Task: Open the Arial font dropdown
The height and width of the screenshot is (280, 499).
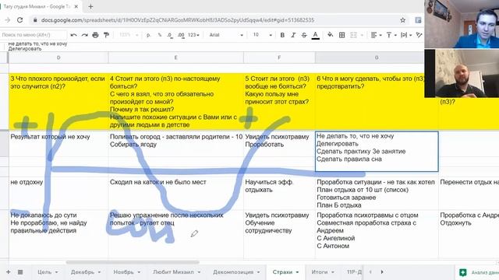Action: 226,35
